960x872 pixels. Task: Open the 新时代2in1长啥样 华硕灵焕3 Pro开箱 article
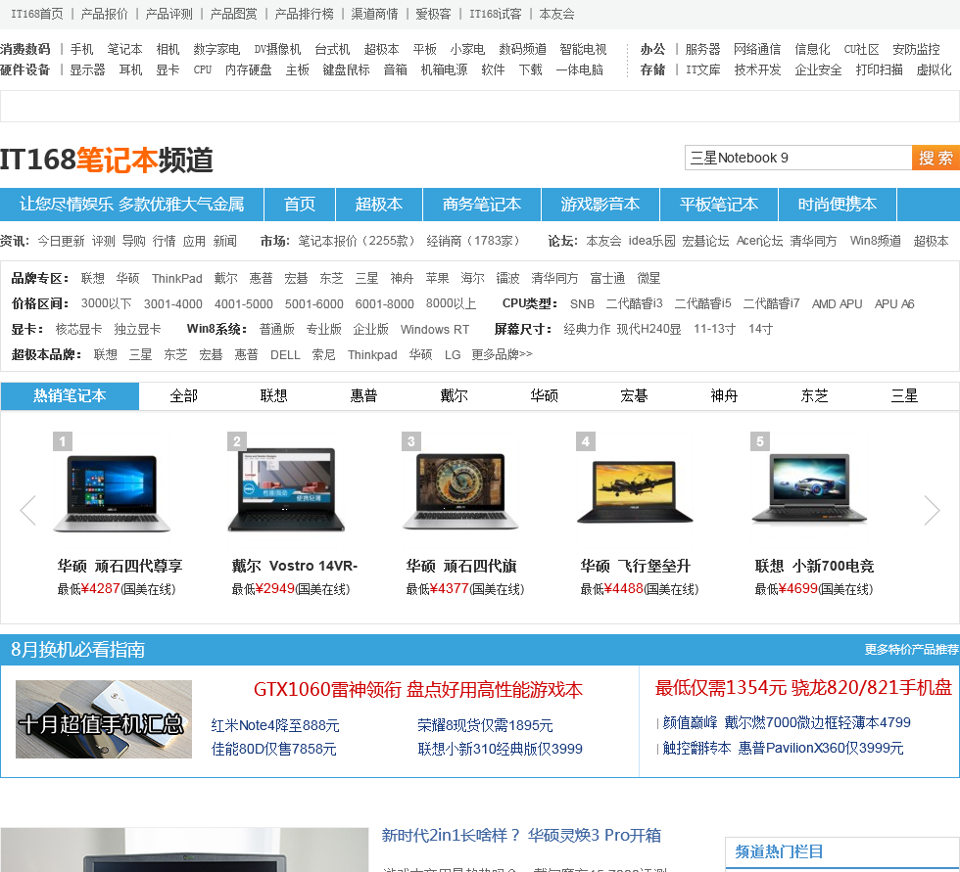click(x=521, y=836)
